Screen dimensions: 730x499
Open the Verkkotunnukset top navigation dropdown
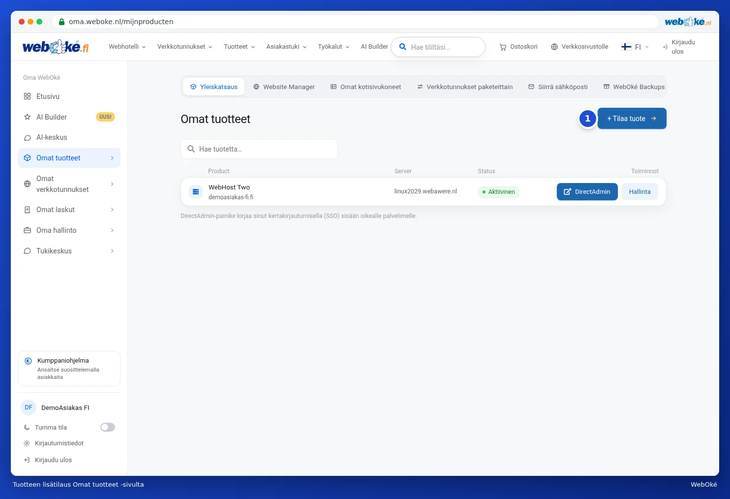click(x=185, y=47)
